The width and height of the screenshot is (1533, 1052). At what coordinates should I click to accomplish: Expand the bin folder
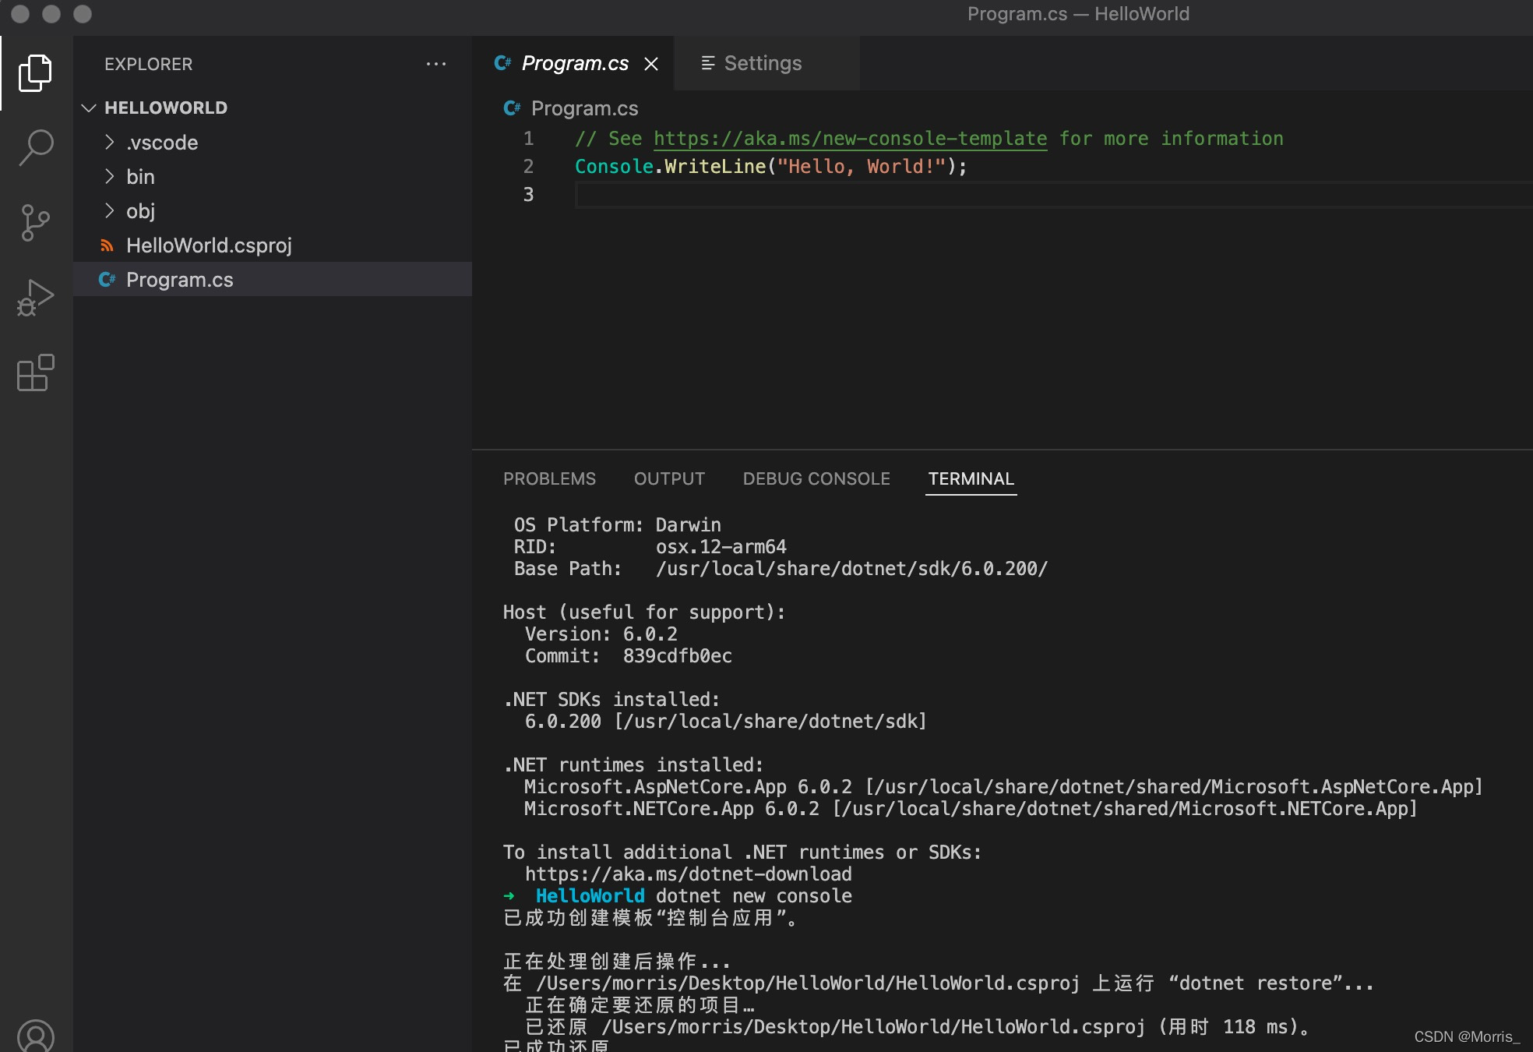pos(110,176)
